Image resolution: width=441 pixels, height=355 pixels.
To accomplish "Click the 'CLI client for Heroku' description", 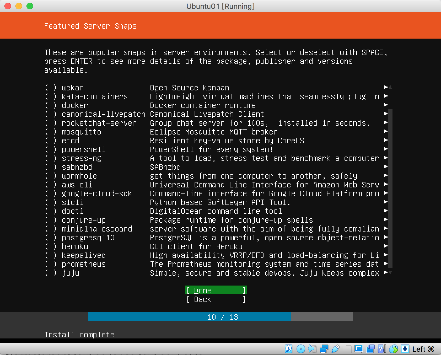I will 196,246.
